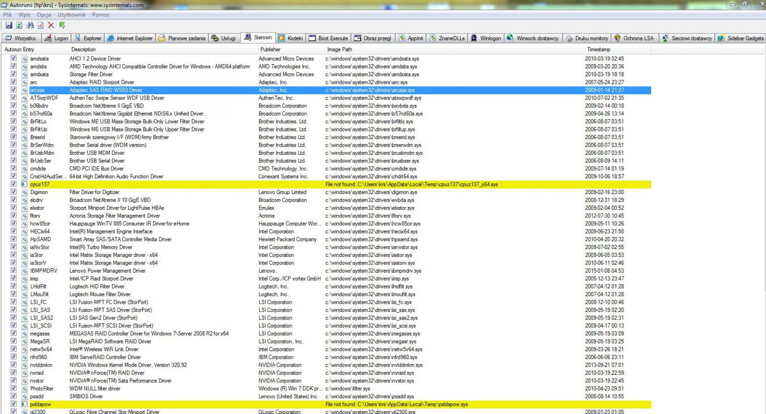This screenshot has width=766, height=414.
Task: Click the driver icon beside LMouFilt
Action: 24,294
